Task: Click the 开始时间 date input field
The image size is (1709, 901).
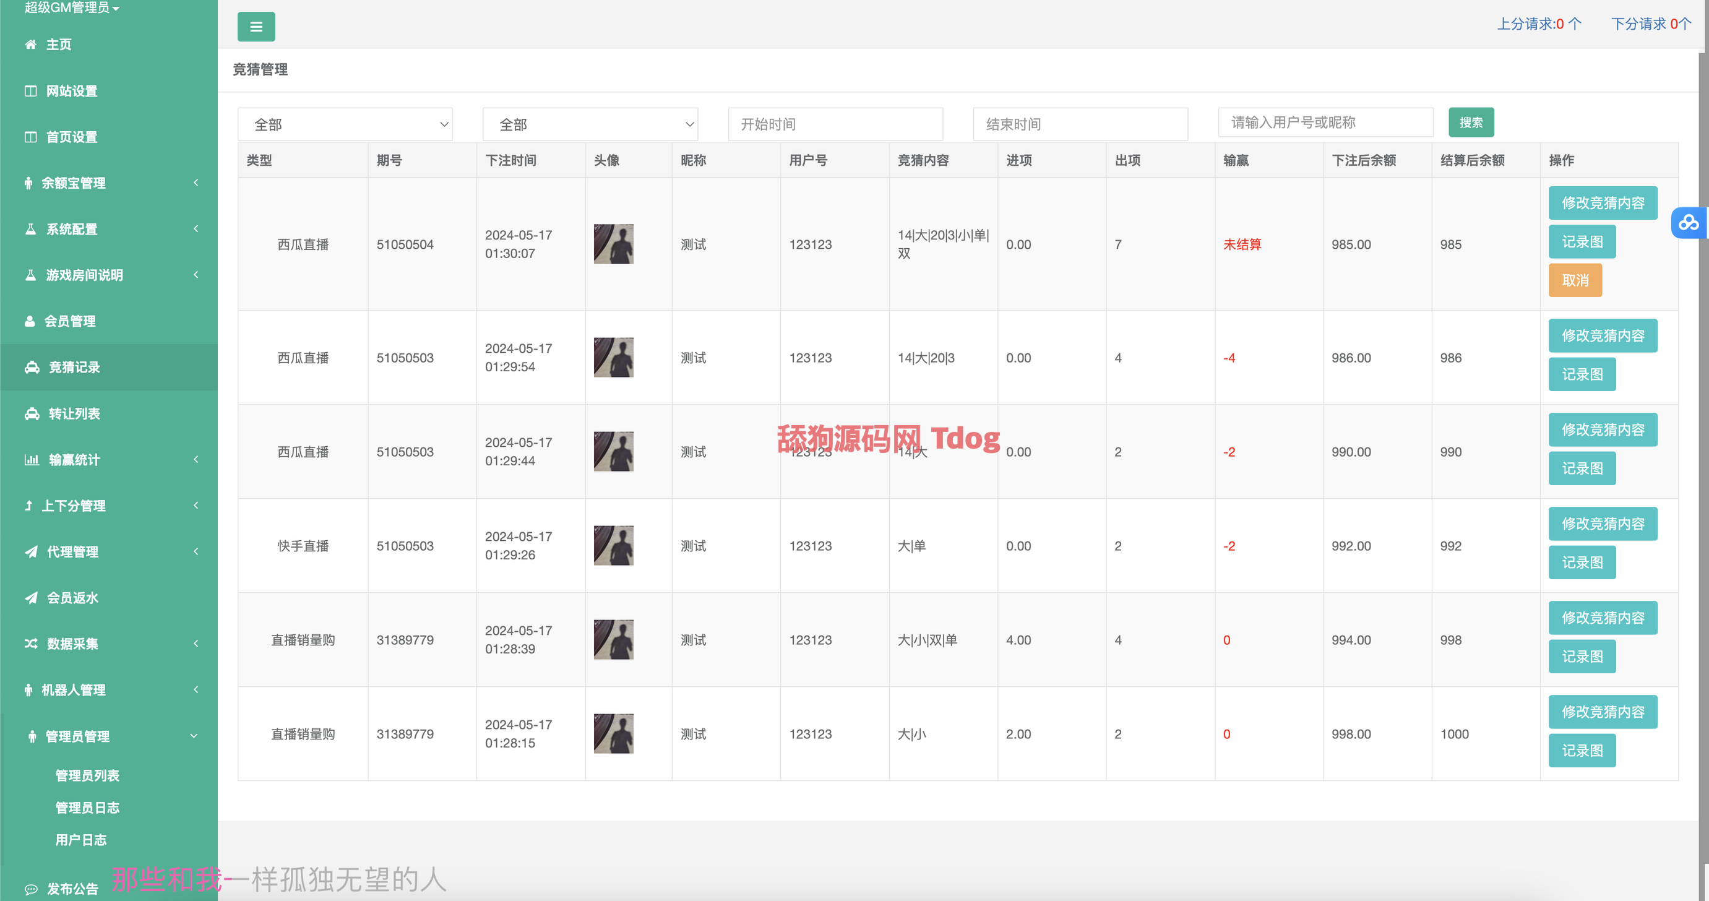Action: pyautogui.click(x=835, y=125)
